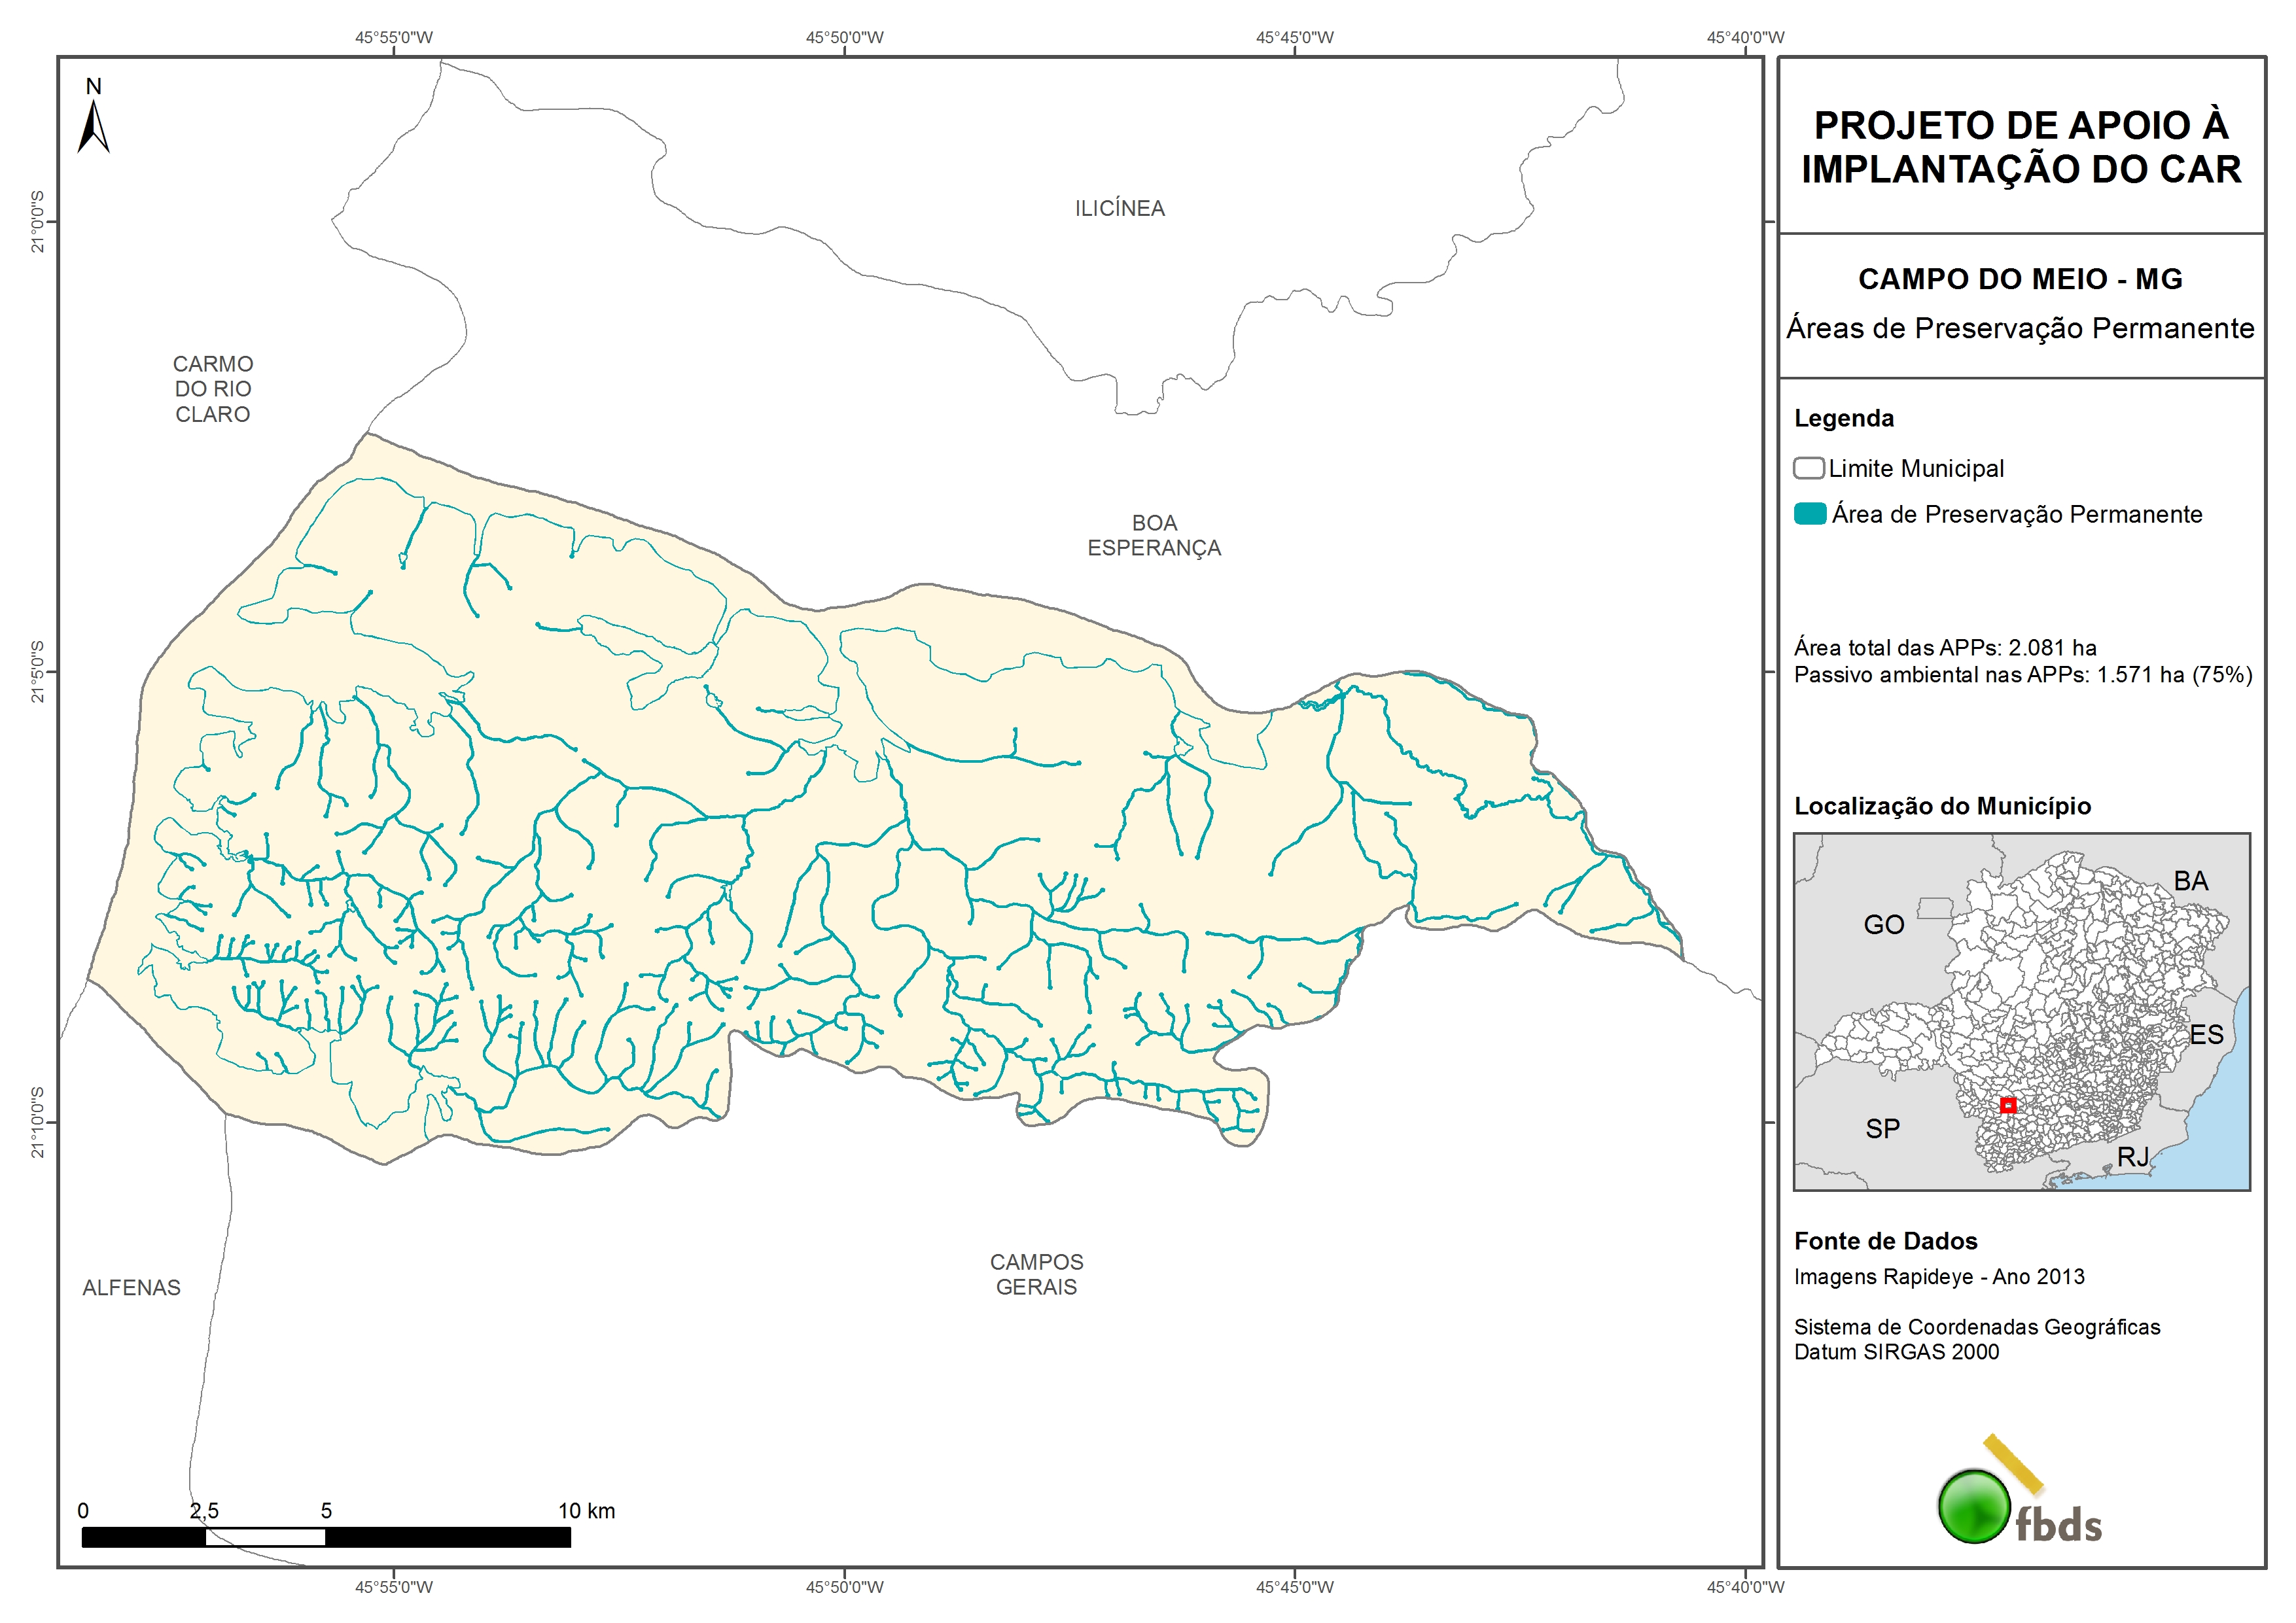Click the SP state label in inset

pyautogui.click(x=1882, y=1129)
